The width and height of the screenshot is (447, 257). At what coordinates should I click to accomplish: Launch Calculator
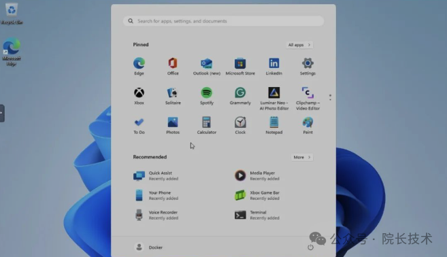coord(207,125)
